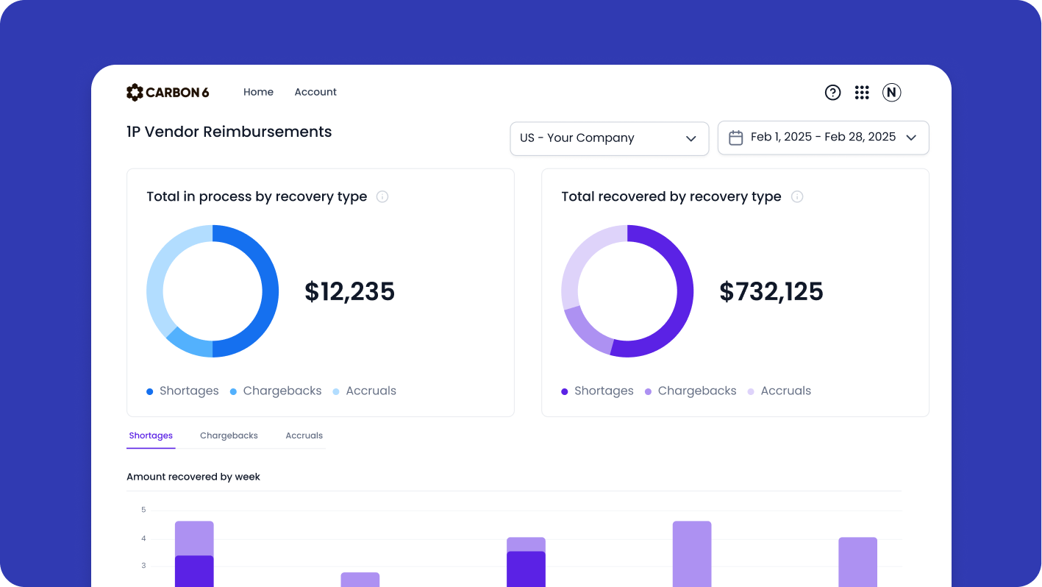1042x587 pixels.
Task: Click dark blue Shortages donut segment
Action: (x=270, y=291)
